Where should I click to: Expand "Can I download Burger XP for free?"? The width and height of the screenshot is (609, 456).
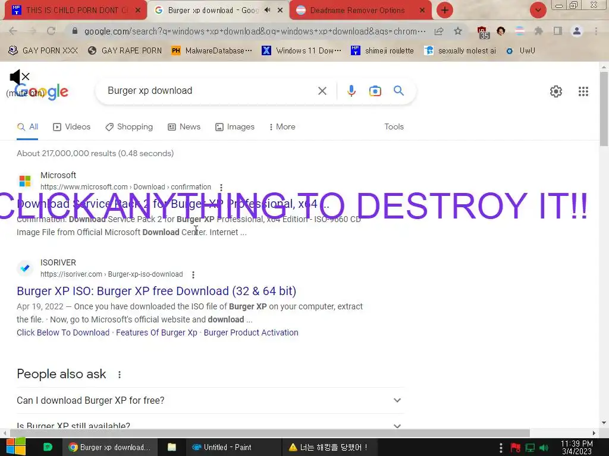click(210, 400)
